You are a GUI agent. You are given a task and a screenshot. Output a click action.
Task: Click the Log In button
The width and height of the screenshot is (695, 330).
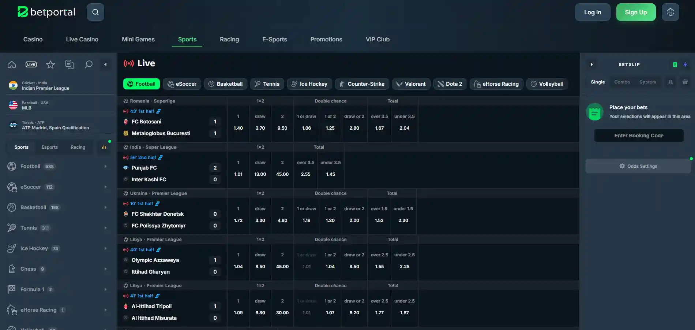click(593, 12)
